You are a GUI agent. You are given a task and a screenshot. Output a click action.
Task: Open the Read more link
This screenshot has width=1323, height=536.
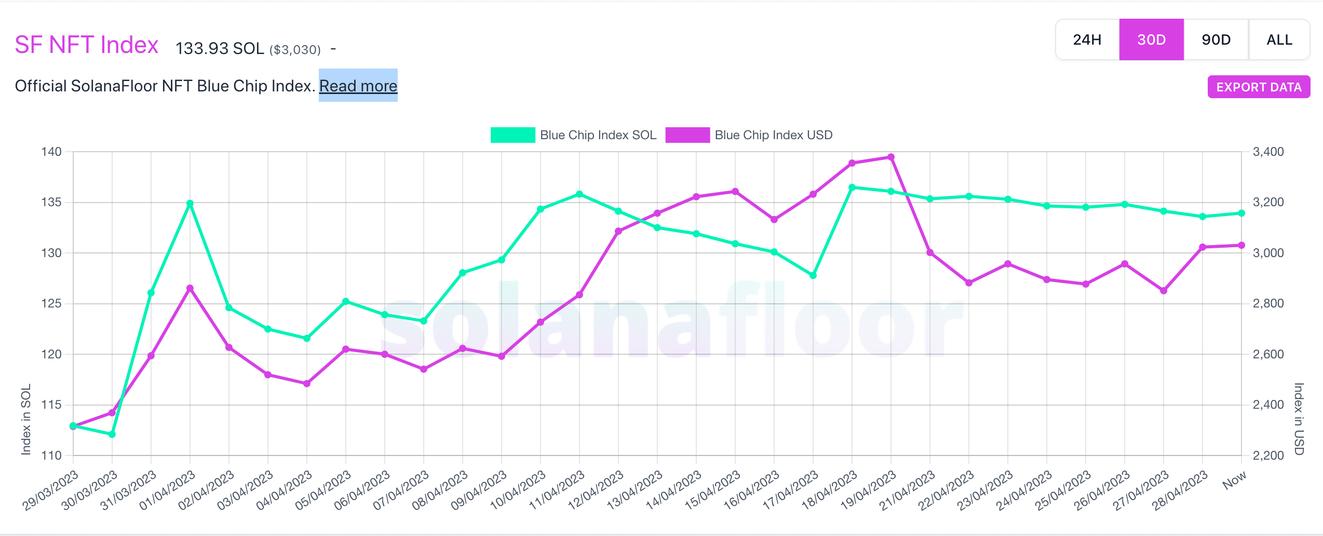[358, 86]
